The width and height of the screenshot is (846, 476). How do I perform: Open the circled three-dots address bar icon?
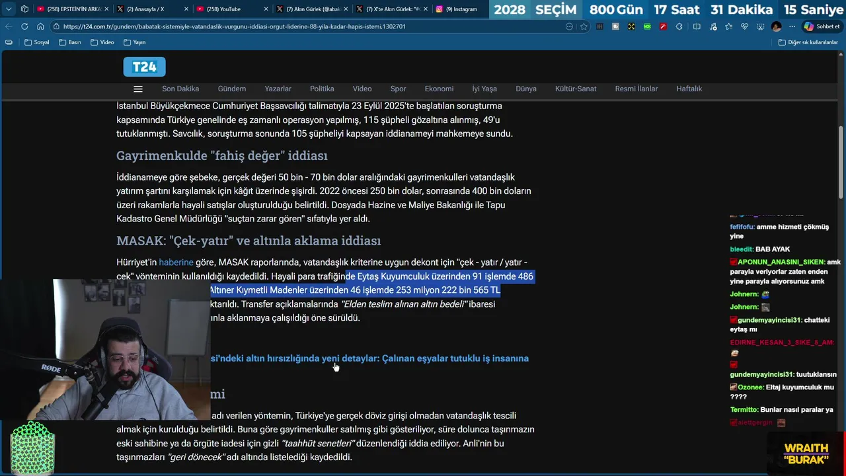569,26
